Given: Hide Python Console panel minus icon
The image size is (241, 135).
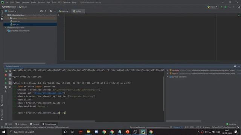Looking at the screenshot, I should pos(239,66).
